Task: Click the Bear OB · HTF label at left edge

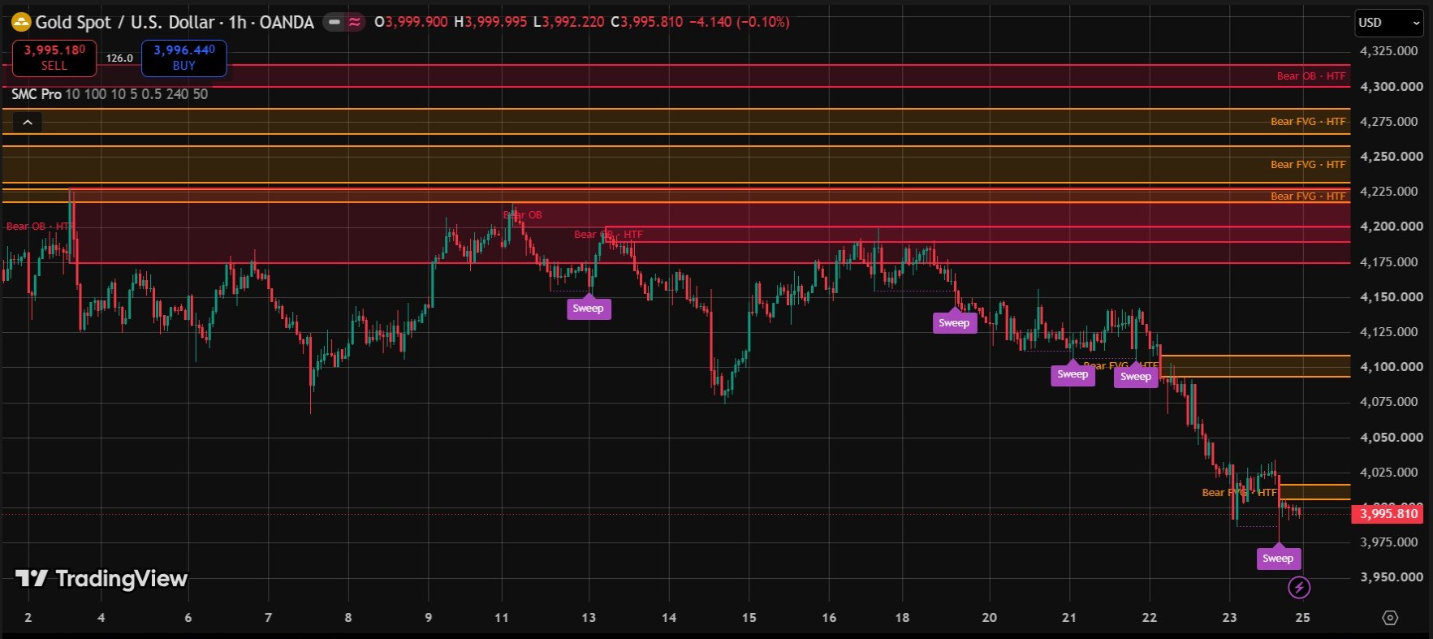Action: tap(39, 227)
